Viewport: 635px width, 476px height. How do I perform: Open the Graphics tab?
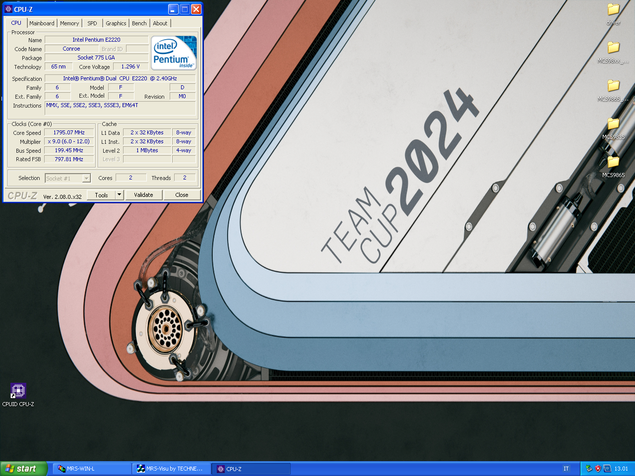116,23
